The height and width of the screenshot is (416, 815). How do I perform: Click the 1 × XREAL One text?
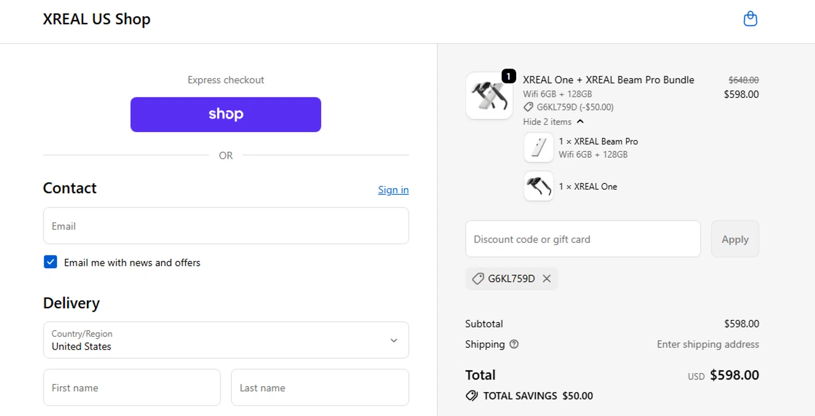click(x=588, y=187)
